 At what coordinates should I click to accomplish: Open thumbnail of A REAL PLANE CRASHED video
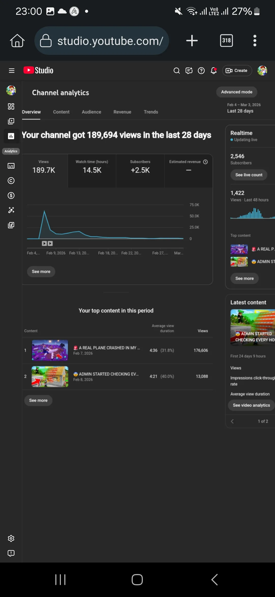pos(50,350)
